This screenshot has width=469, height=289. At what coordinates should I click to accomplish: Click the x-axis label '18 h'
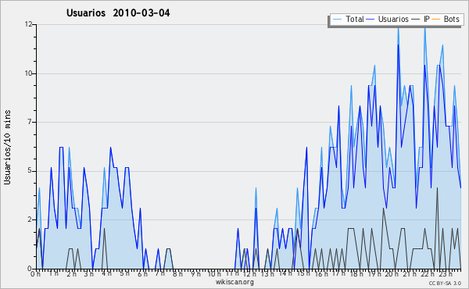[x=356, y=273]
